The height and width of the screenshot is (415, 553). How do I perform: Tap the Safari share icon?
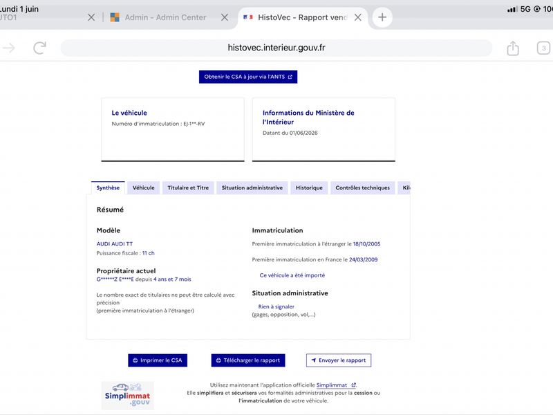tap(513, 48)
